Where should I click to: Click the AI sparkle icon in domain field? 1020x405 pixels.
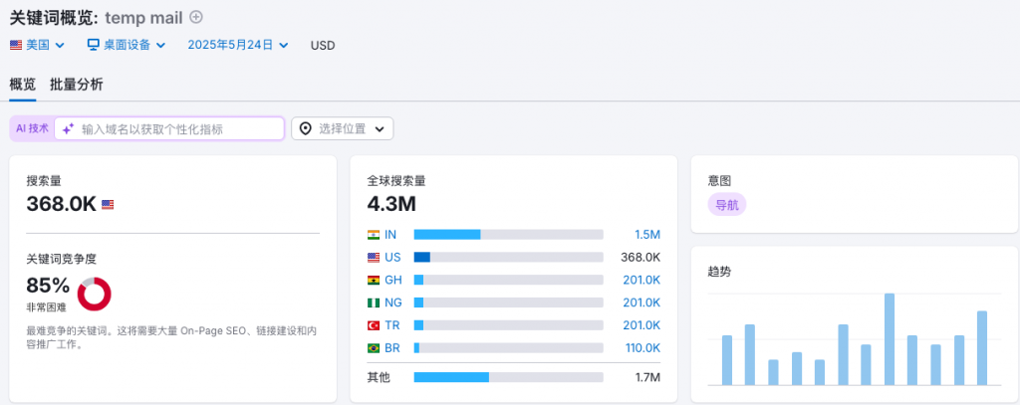(x=68, y=128)
